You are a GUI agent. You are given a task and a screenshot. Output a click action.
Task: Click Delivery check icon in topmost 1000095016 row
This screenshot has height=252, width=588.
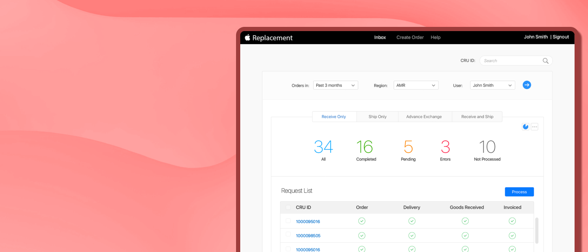(x=412, y=221)
